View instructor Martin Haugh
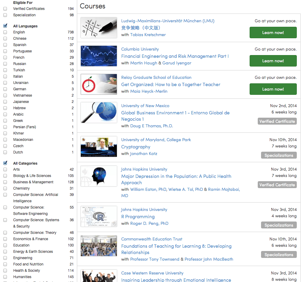 [144, 63]
